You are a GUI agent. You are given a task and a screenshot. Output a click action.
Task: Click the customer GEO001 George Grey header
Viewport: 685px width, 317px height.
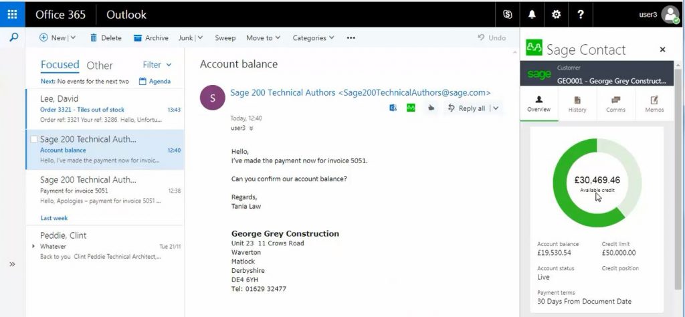[x=597, y=74]
